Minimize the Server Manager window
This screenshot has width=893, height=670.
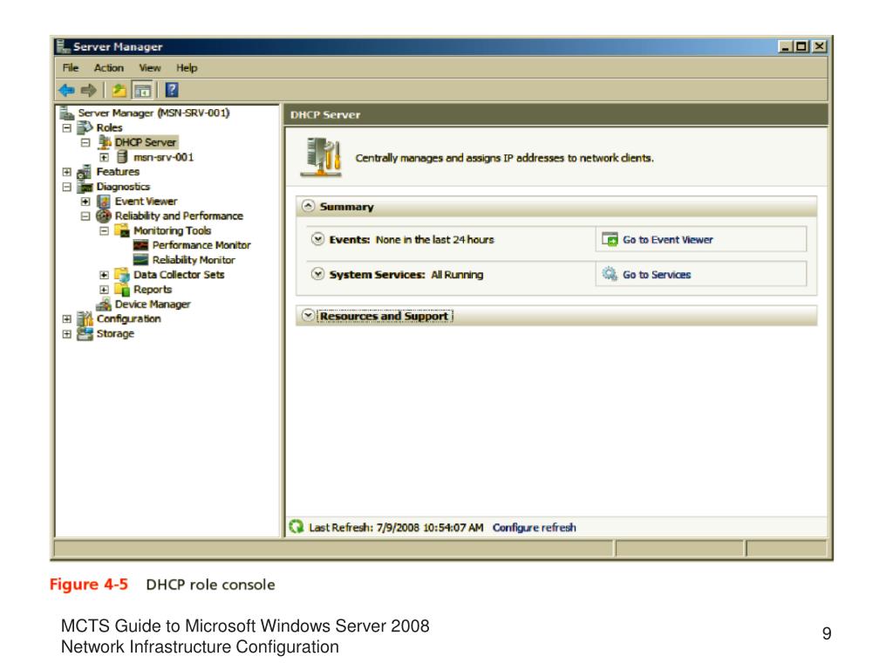(786, 46)
